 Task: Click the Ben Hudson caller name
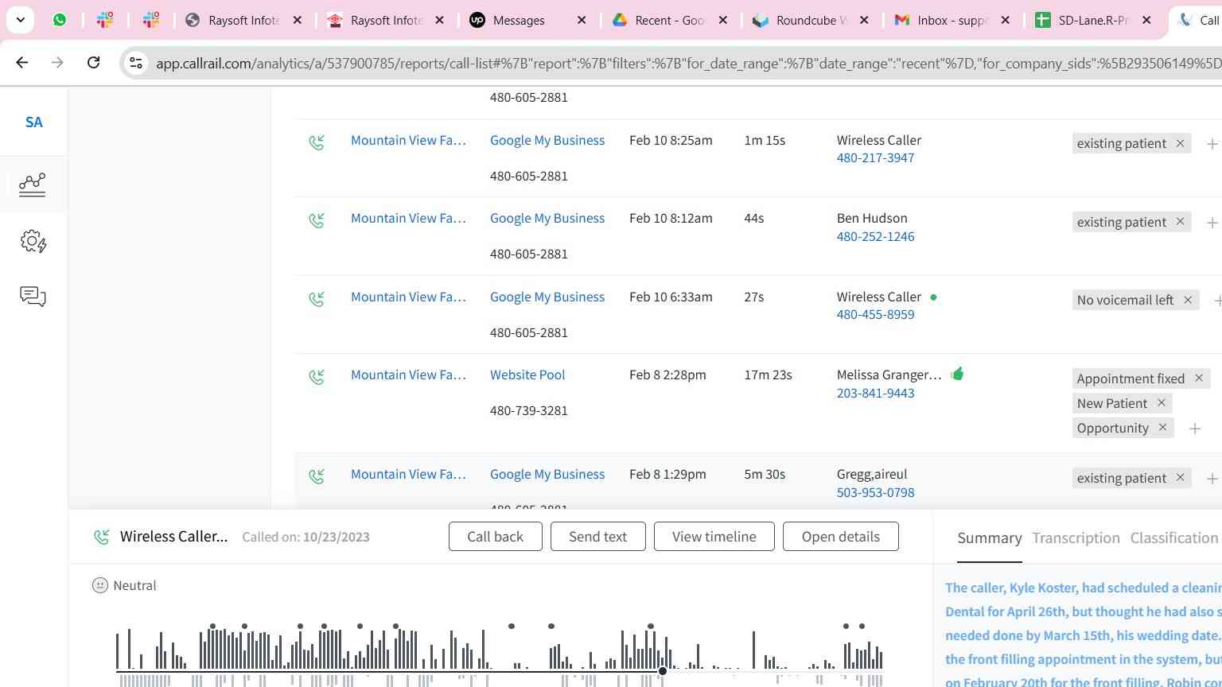coord(872,218)
